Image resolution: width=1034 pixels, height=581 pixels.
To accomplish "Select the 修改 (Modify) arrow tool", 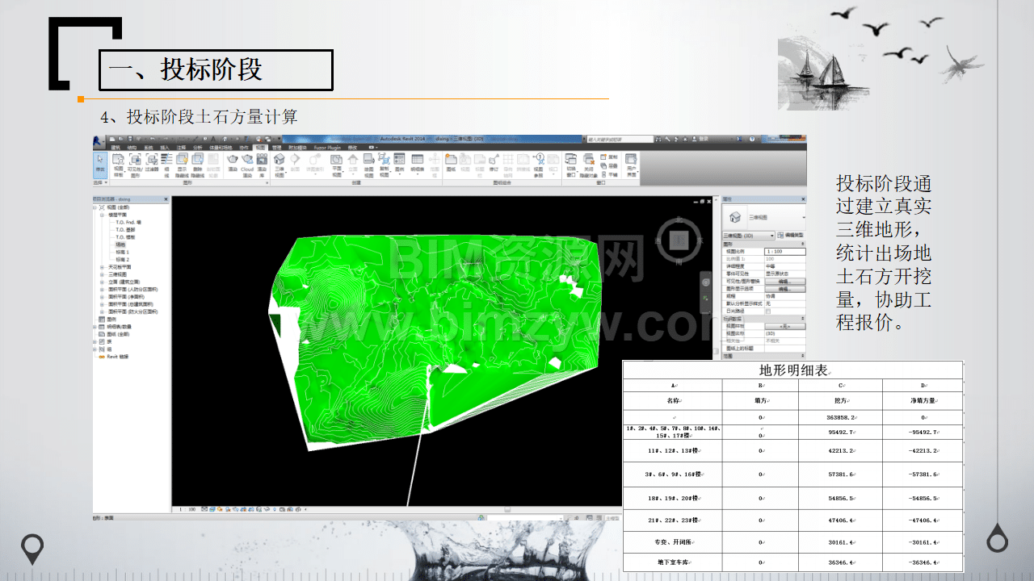I will pyautogui.click(x=99, y=165).
